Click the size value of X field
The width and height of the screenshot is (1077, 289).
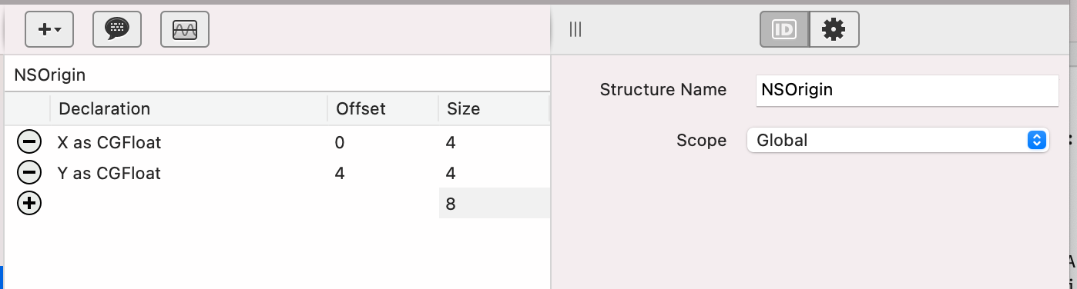point(451,142)
